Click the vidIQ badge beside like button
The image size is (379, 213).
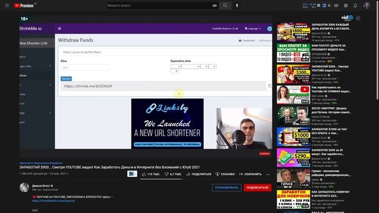(x=132, y=173)
